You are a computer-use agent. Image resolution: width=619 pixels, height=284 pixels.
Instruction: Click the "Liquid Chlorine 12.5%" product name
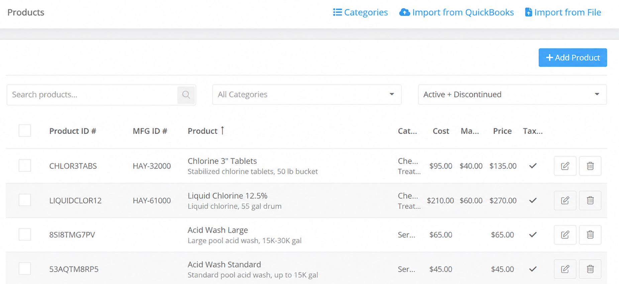pos(227,196)
